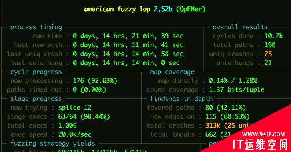The height and width of the screenshot is (152, 291).
Task: Click the WWW.94IP.COM watermark link
Action: click(263, 134)
